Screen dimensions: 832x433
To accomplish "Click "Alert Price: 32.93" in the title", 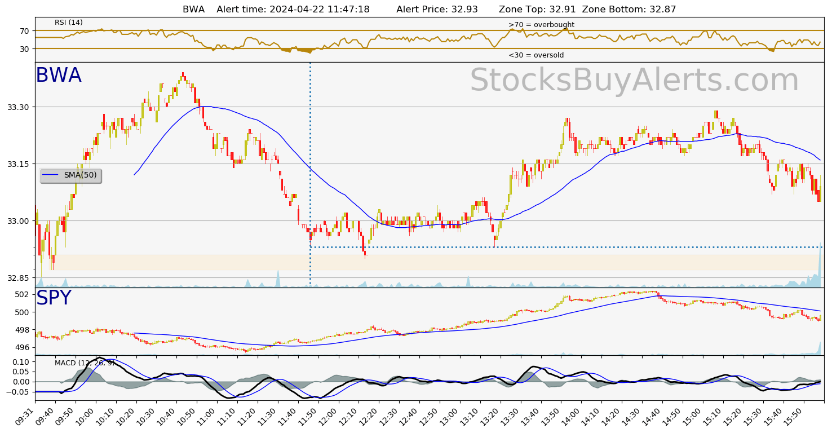I will point(437,10).
